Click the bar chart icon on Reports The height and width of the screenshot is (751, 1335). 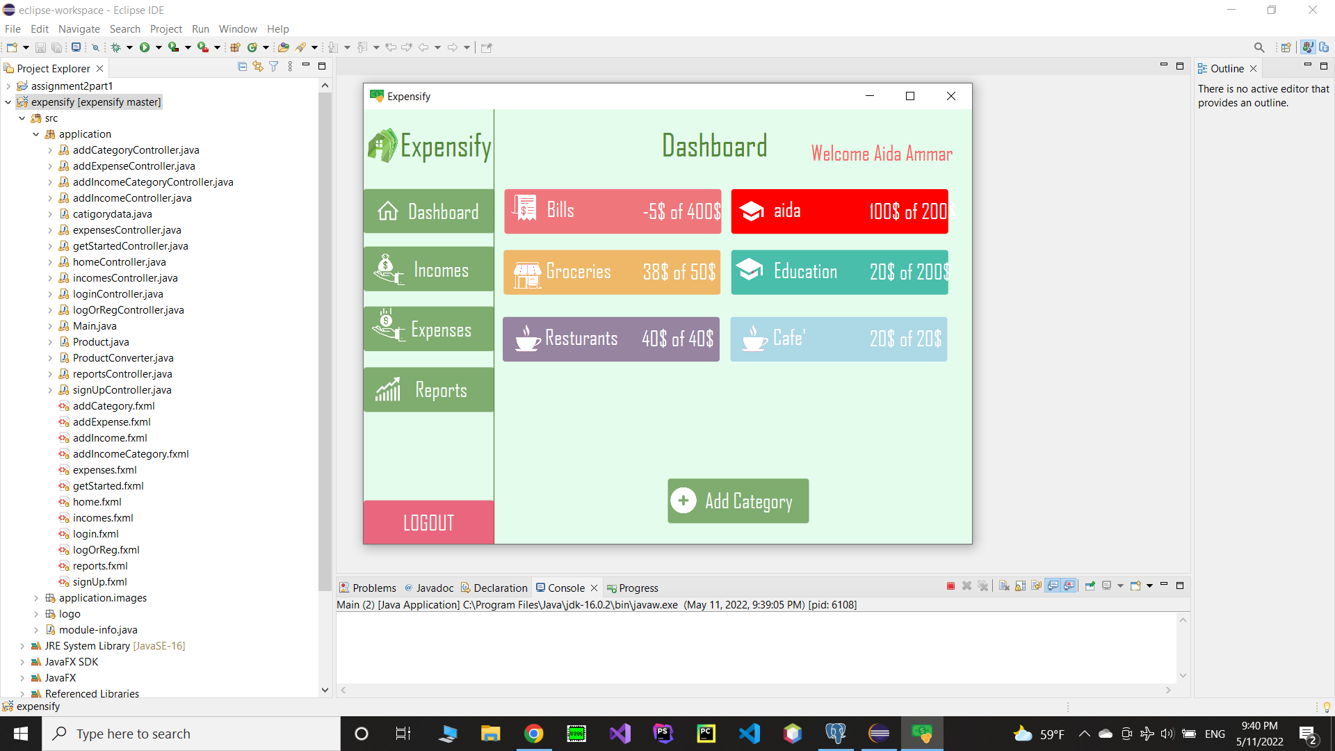pos(388,389)
